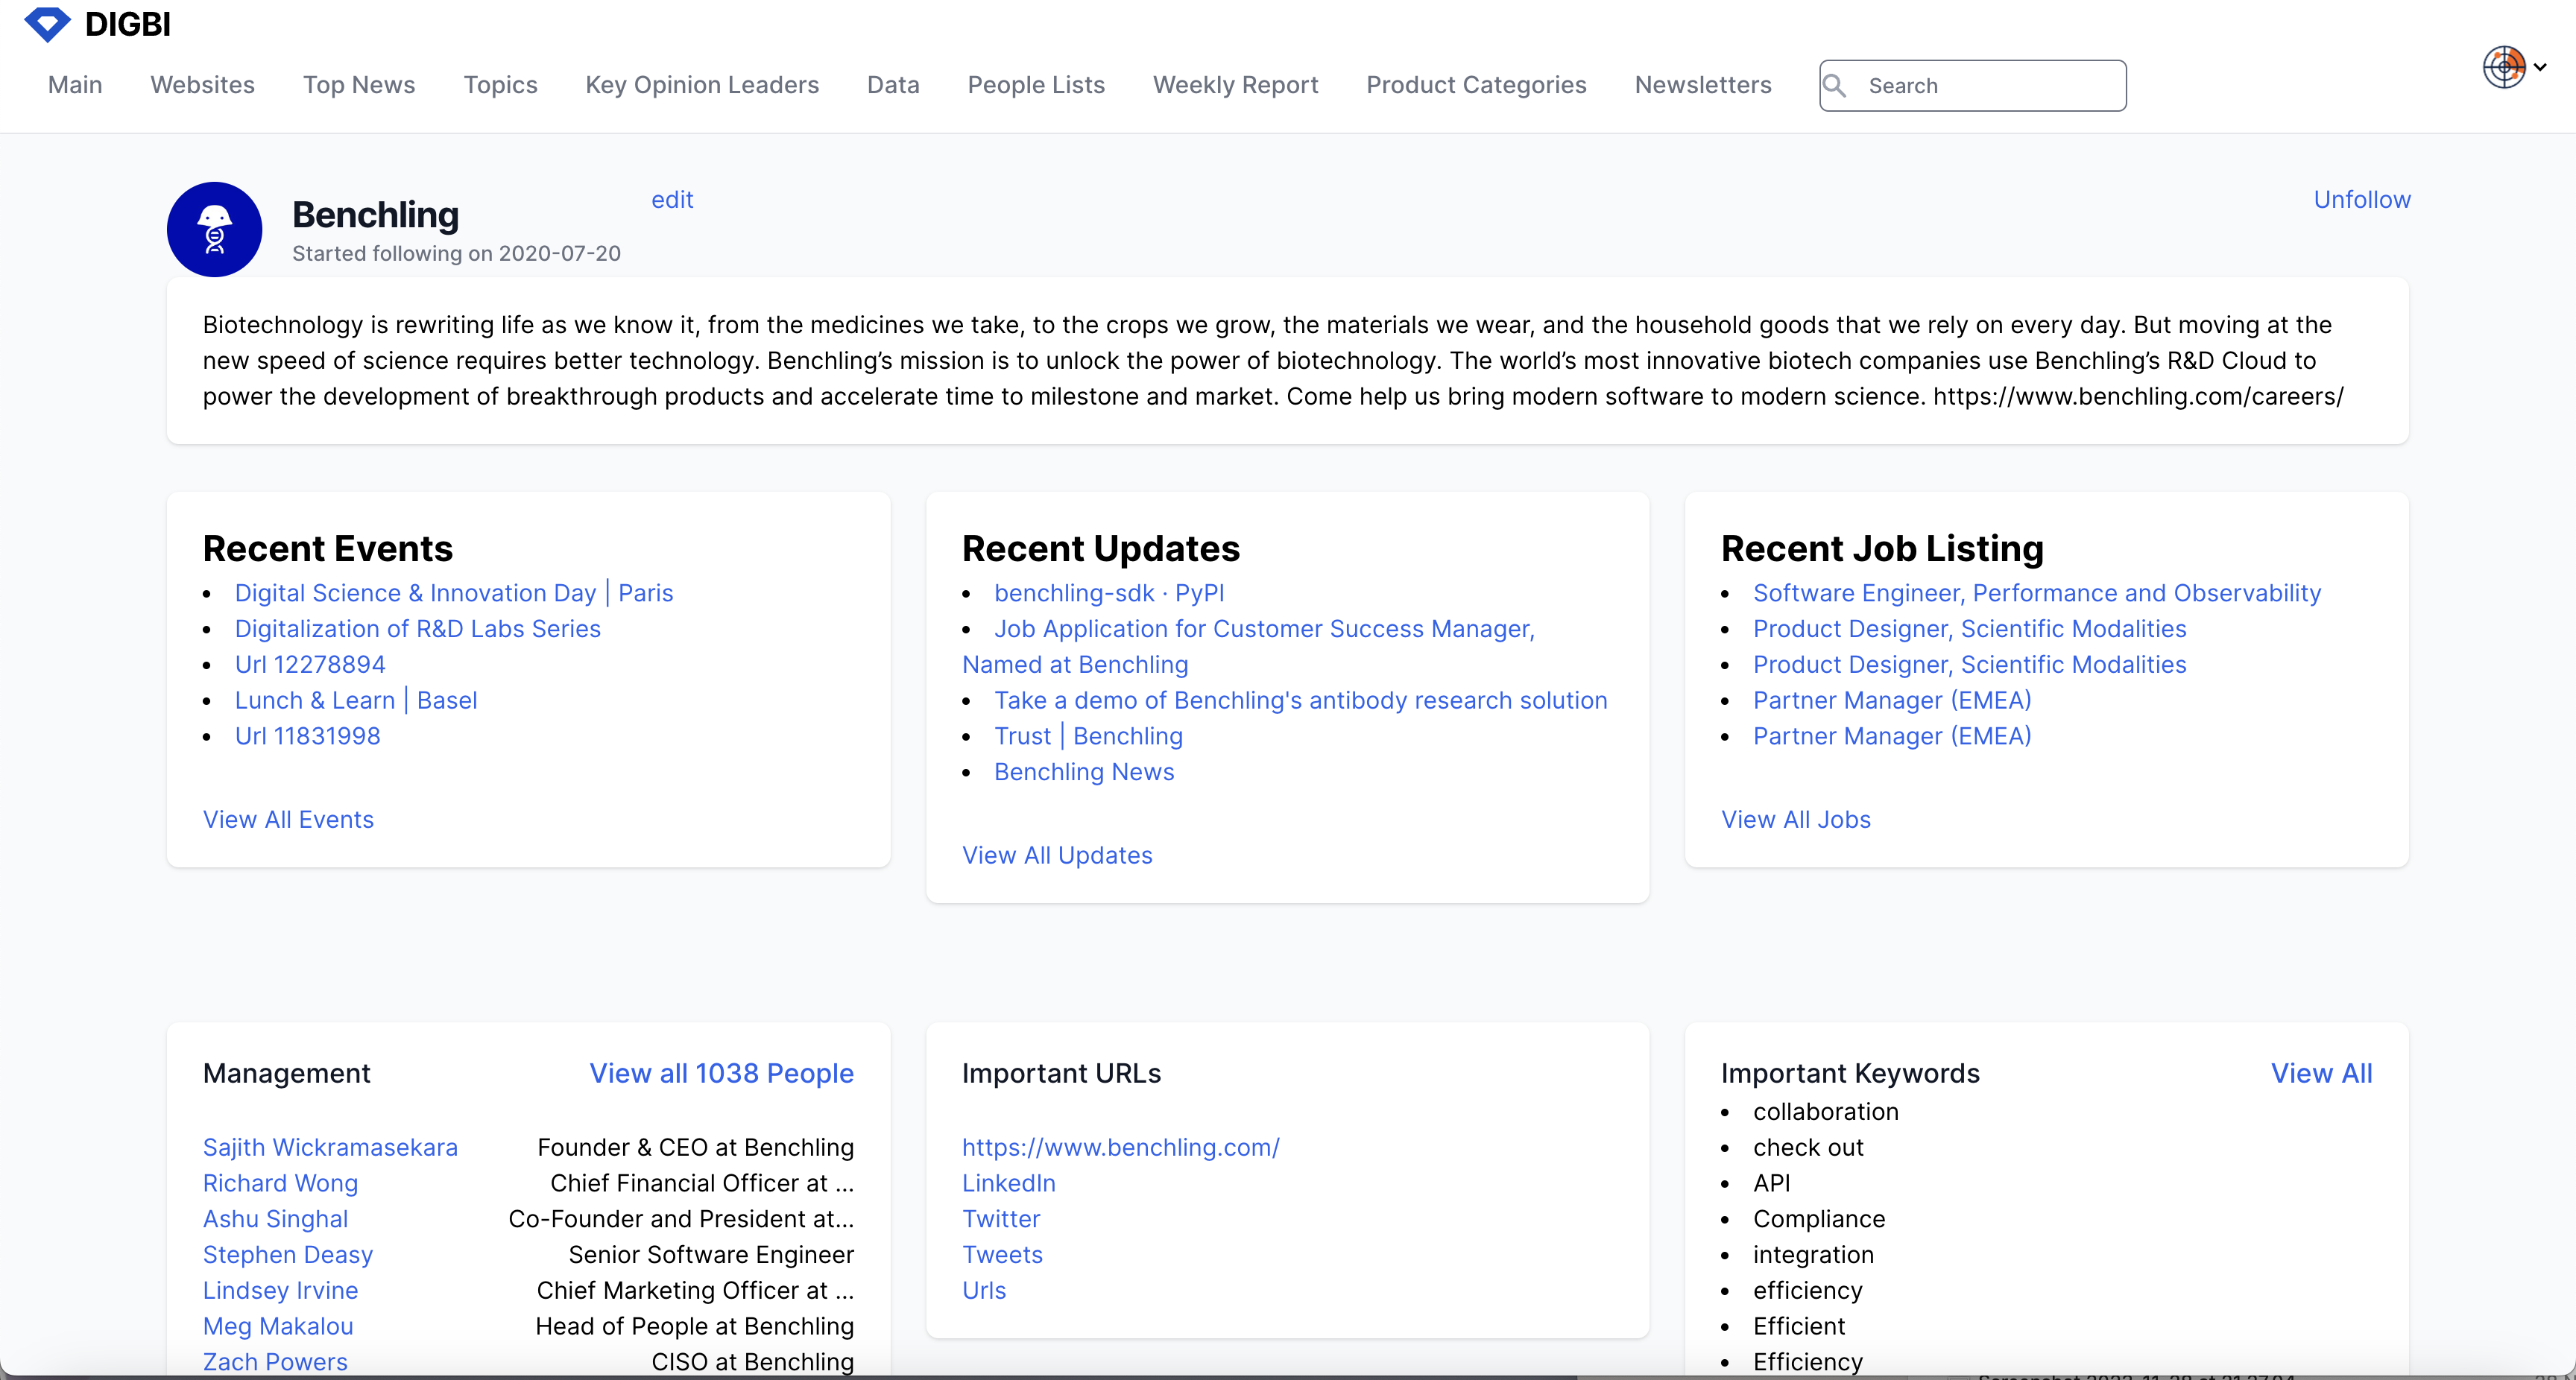The width and height of the screenshot is (2576, 1380).
Task: Click 'Started following on 2020-07-20' text
Action: point(456,254)
